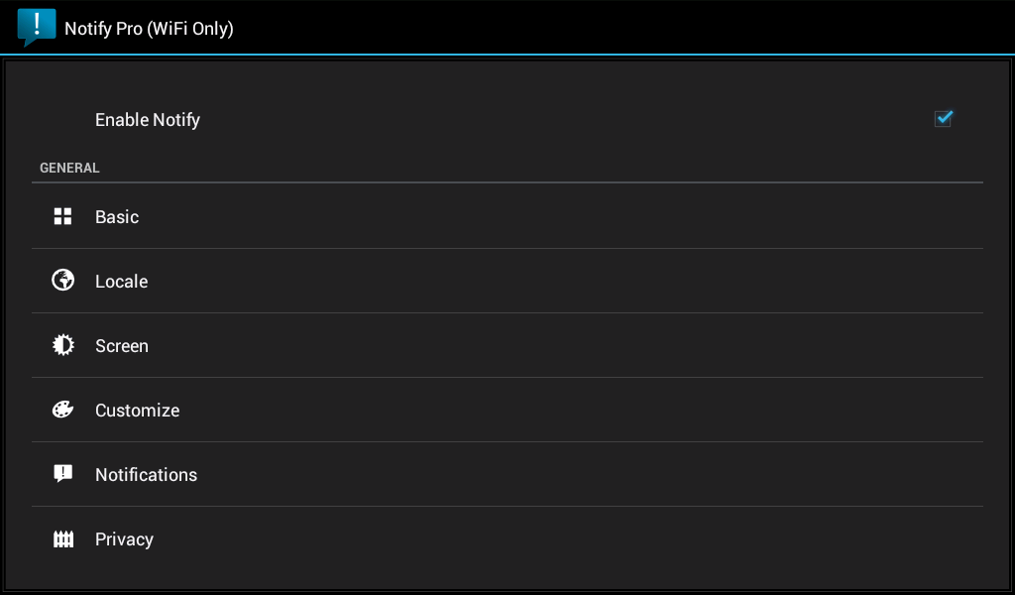
Task: Click the Screen brightness icon
Action: tap(62, 345)
